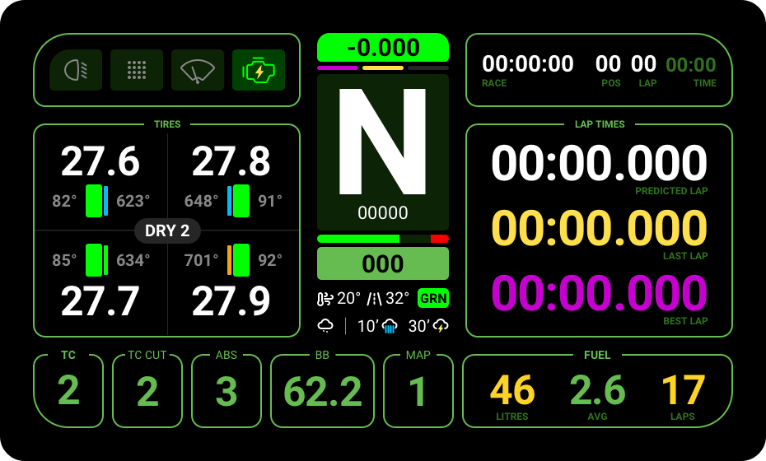Click the BB brake bias 62.2 value
The image size is (766, 461).
click(x=323, y=391)
